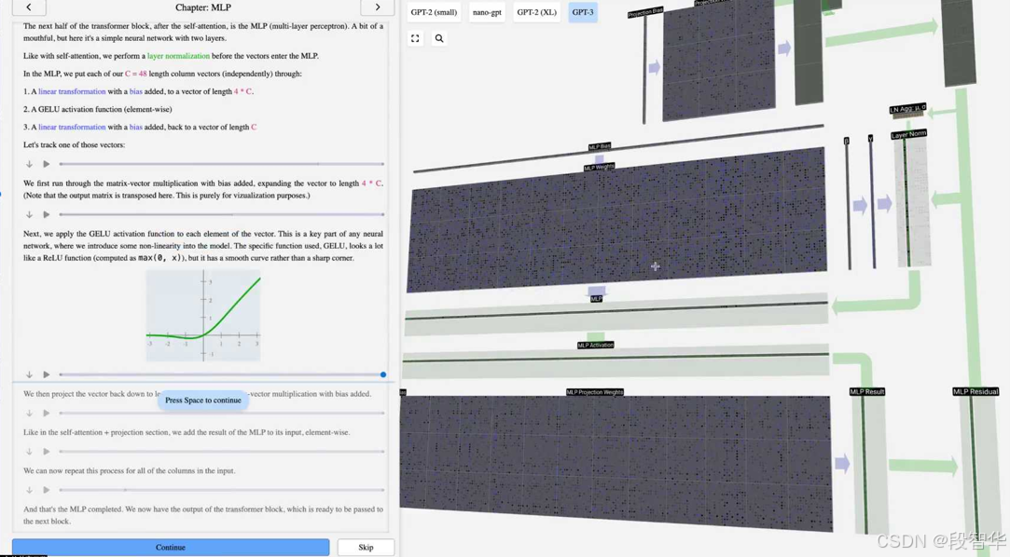Play animation under 'project the vector back down'
The image size is (1010, 557).
[47, 413]
